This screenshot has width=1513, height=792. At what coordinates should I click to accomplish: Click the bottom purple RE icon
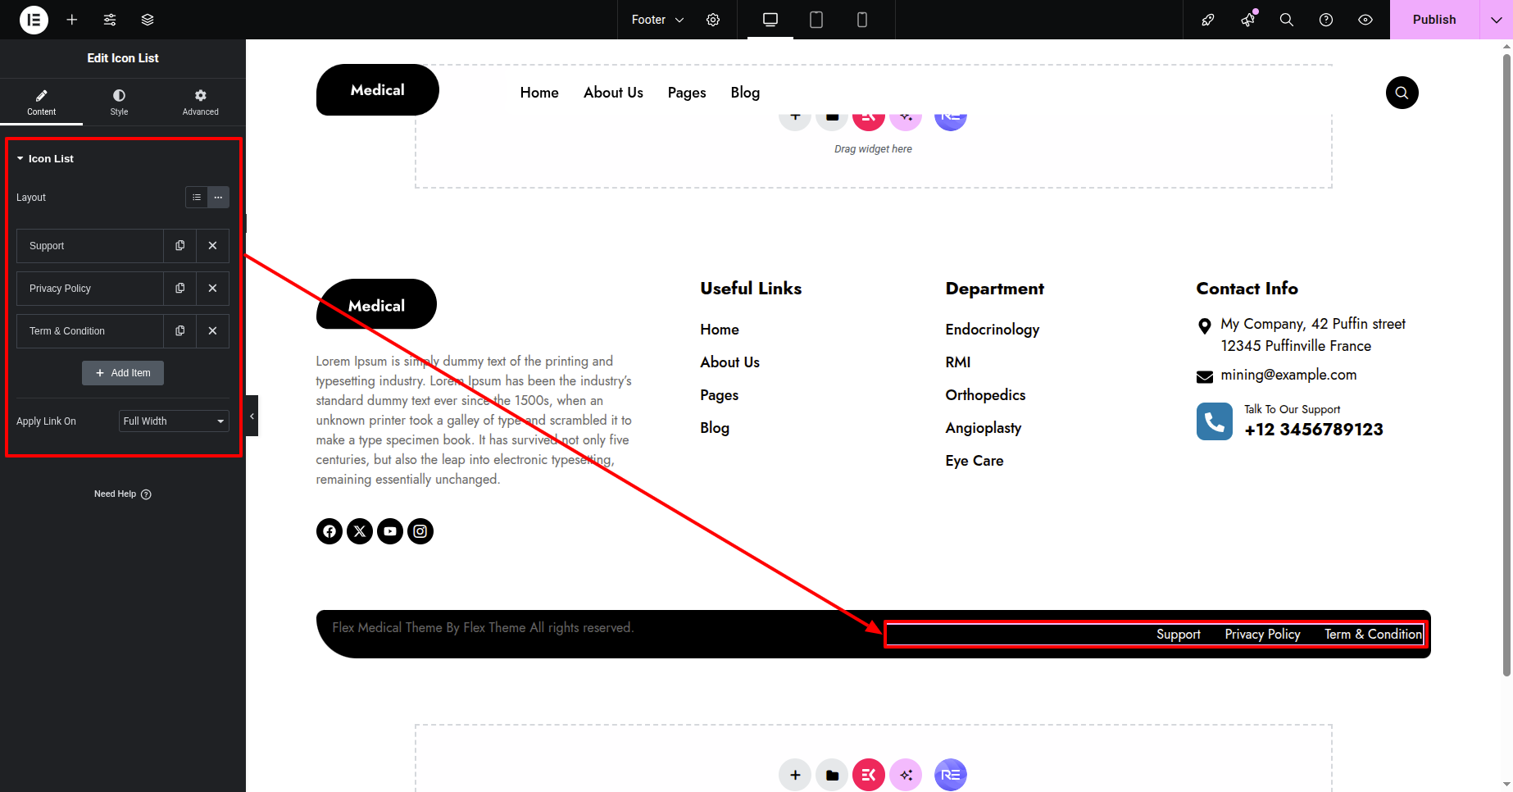point(951,775)
